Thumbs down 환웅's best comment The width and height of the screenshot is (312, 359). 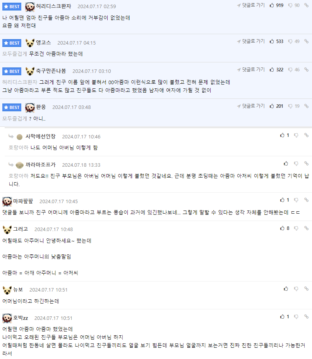pyautogui.click(x=290, y=106)
